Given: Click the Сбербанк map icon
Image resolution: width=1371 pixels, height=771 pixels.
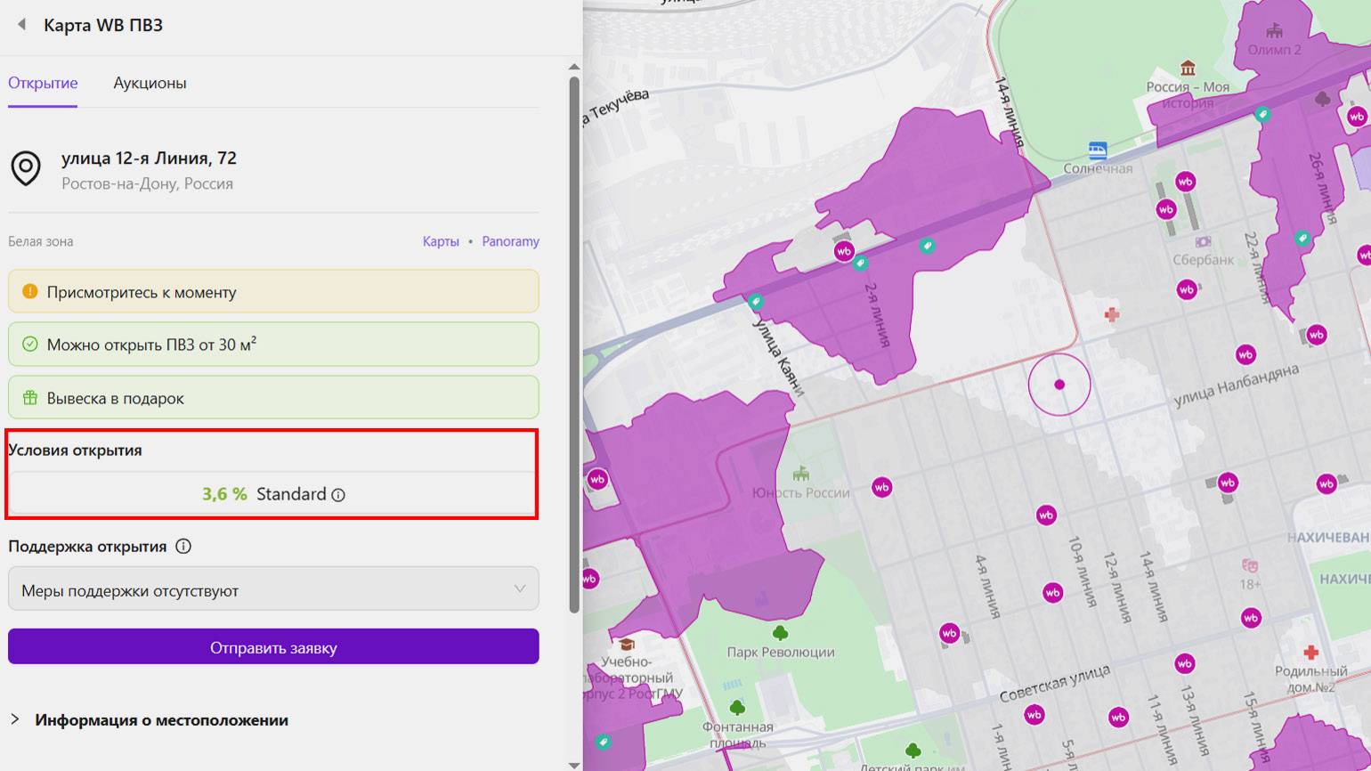Looking at the screenshot, I should pos(1204,241).
